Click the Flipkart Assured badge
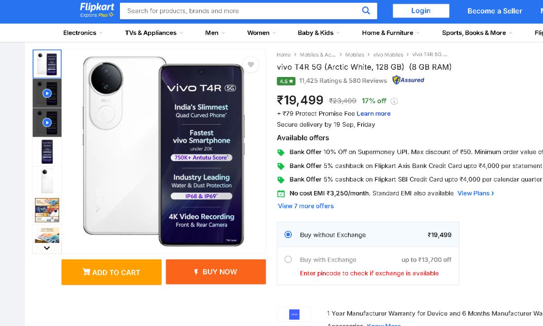 point(408,80)
